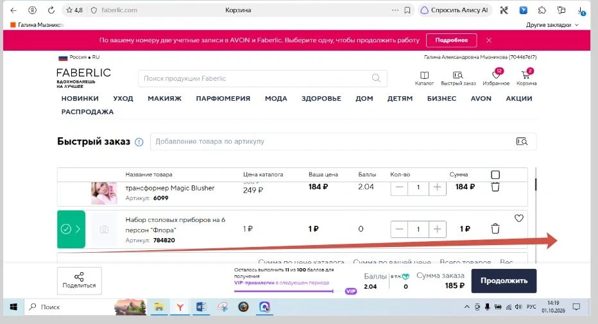Click the shield protection icon beside faberlic.com
Image resolution: width=598 pixels, height=324 pixels.
94,10
